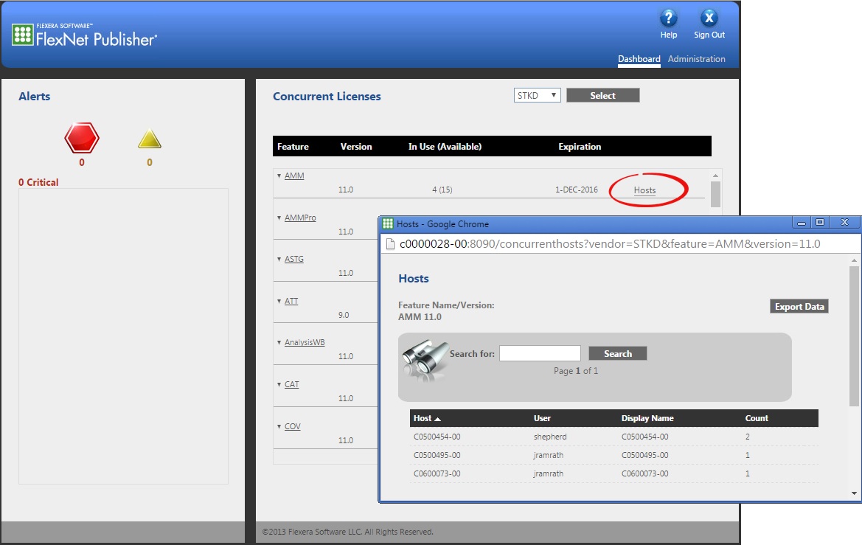Click the Page 1 of 1 indicator
Viewport: 862px width, 545px height.
[576, 371]
